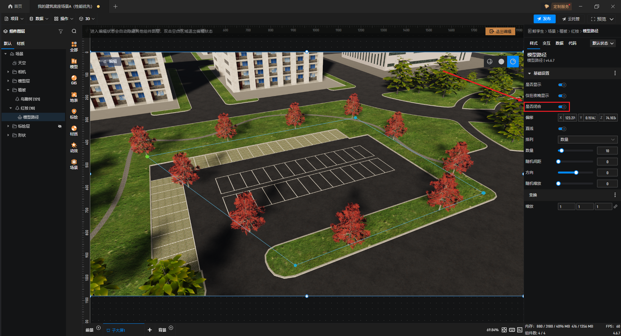Open the 材质 material component icon
Viewport: 621px width, 336px height.
pos(74,131)
